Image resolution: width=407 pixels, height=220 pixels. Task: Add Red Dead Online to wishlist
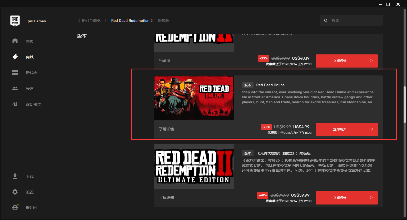(x=371, y=129)
